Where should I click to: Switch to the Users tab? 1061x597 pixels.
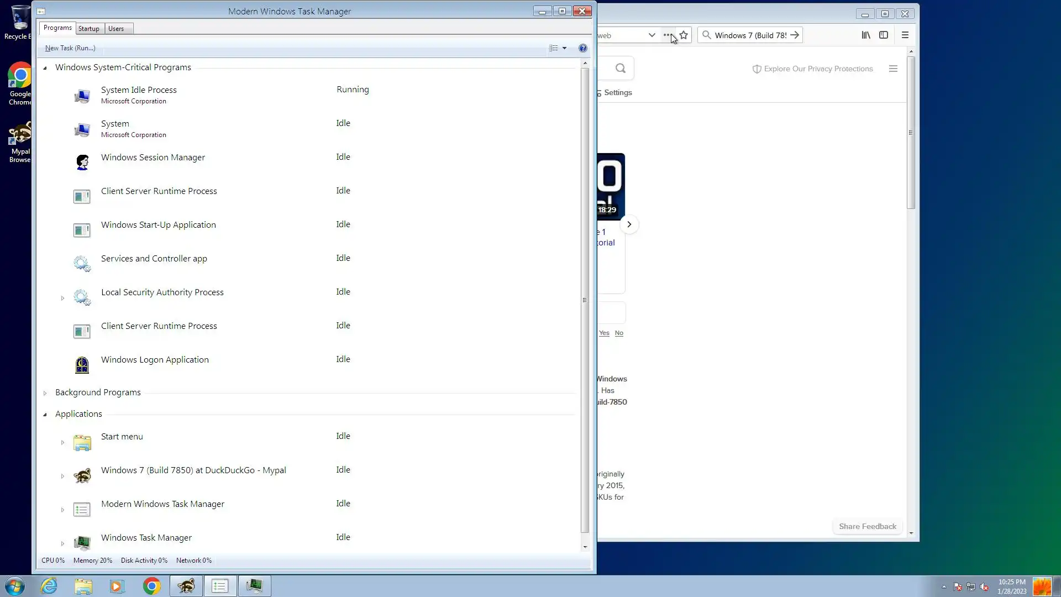coord(116,29)
